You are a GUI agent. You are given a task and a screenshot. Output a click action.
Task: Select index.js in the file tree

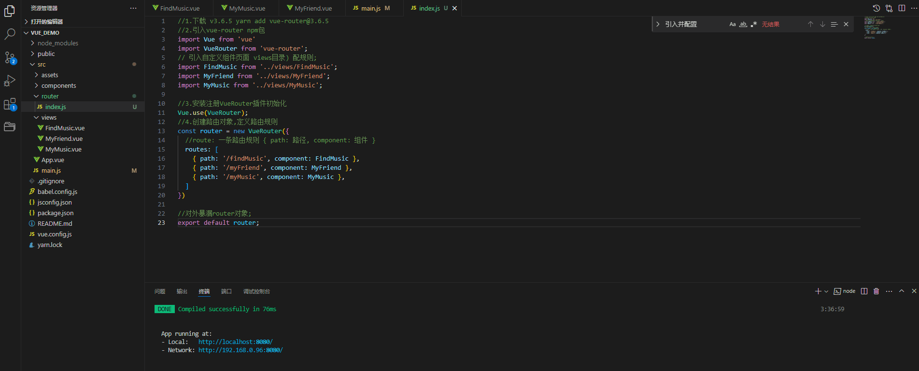pos(83,107)
